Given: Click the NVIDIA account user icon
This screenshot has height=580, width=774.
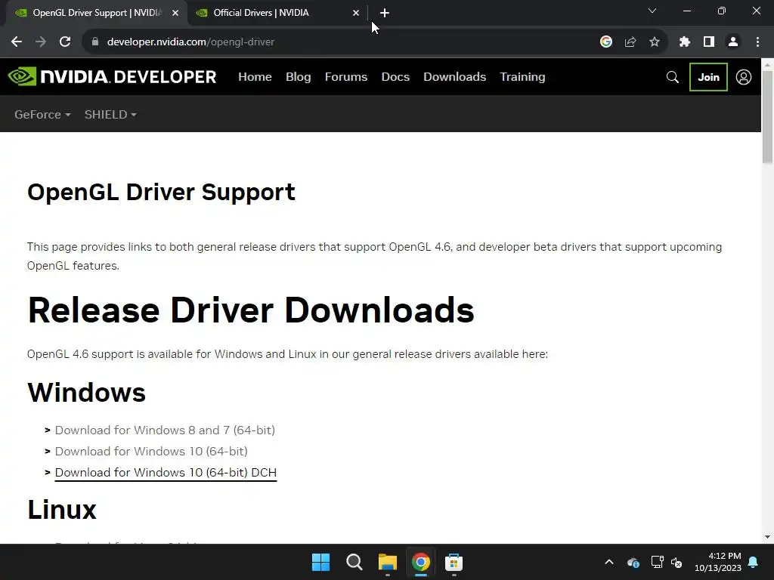Looking at the screenshot, I should pos(744,77).
